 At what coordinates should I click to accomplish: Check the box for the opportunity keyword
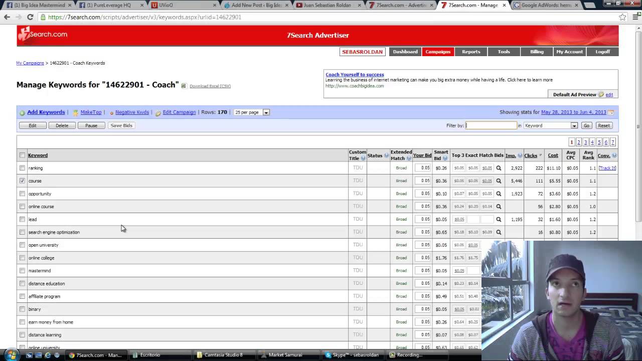pyautogui.click(x=22, y=194)
